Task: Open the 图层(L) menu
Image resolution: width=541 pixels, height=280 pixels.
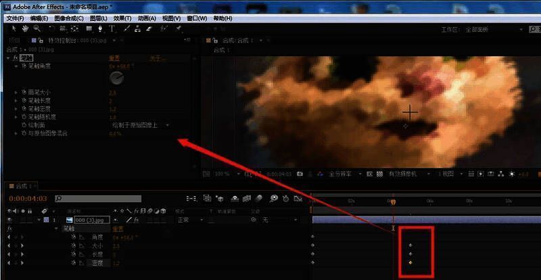Action: click(x=99, y=18)
